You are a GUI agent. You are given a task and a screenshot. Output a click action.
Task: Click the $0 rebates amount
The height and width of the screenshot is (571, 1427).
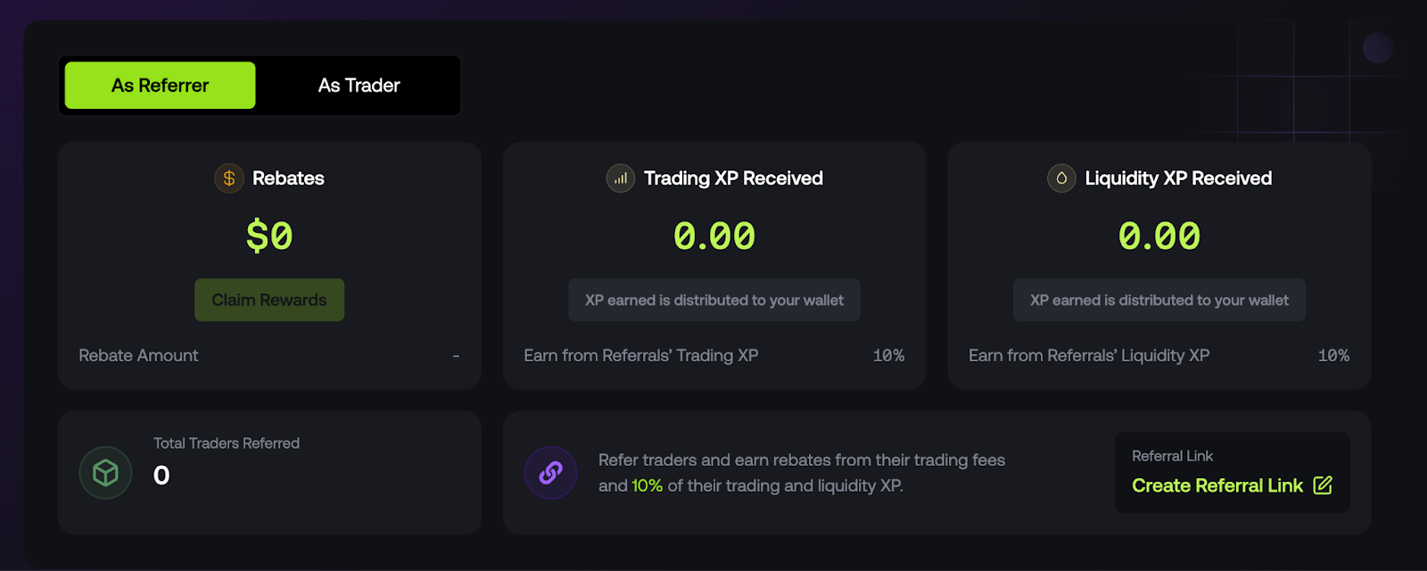pos(268,235)
